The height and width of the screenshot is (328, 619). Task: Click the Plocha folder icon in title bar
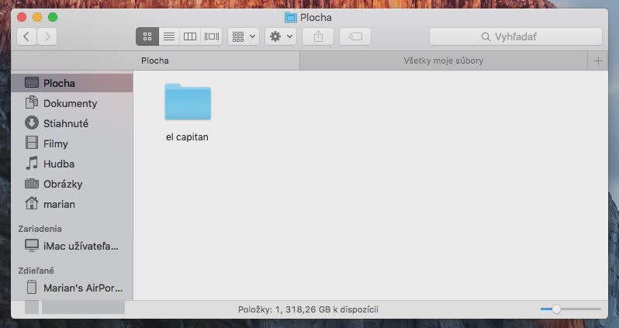(291, 17)
